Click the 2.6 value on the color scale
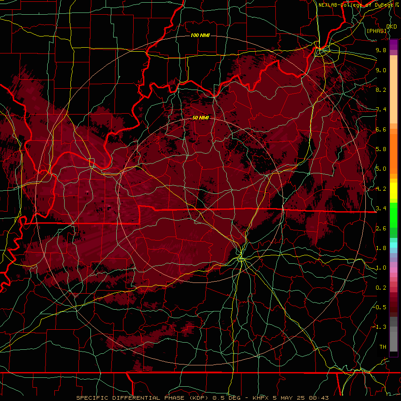The height and width of the screenshot is (401, 401). click(381, 229)
